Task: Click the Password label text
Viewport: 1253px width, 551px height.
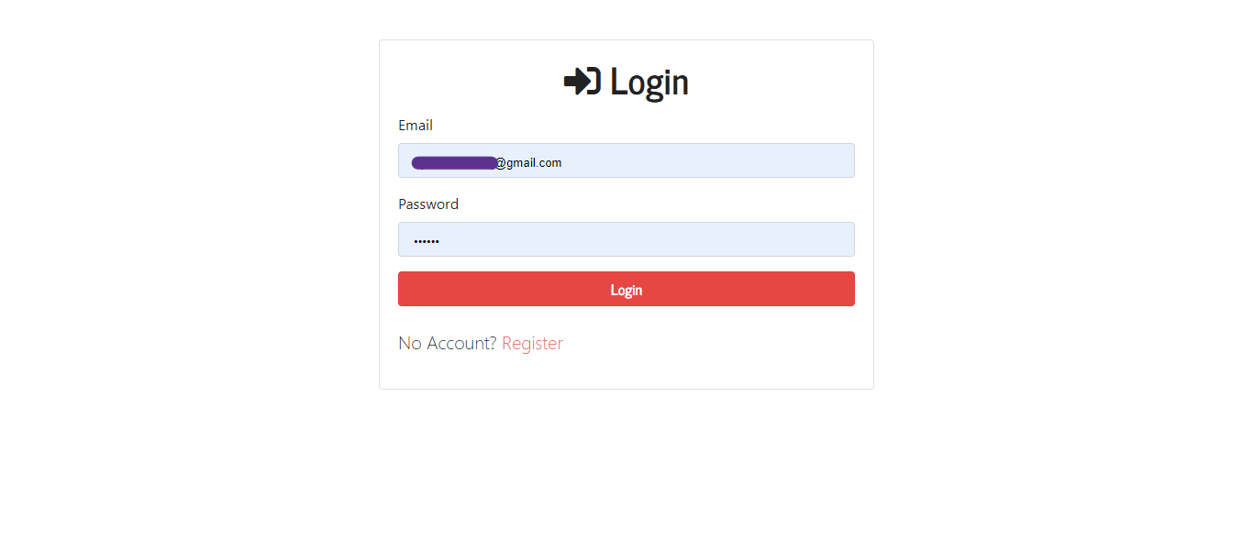Action: [427, 204]
